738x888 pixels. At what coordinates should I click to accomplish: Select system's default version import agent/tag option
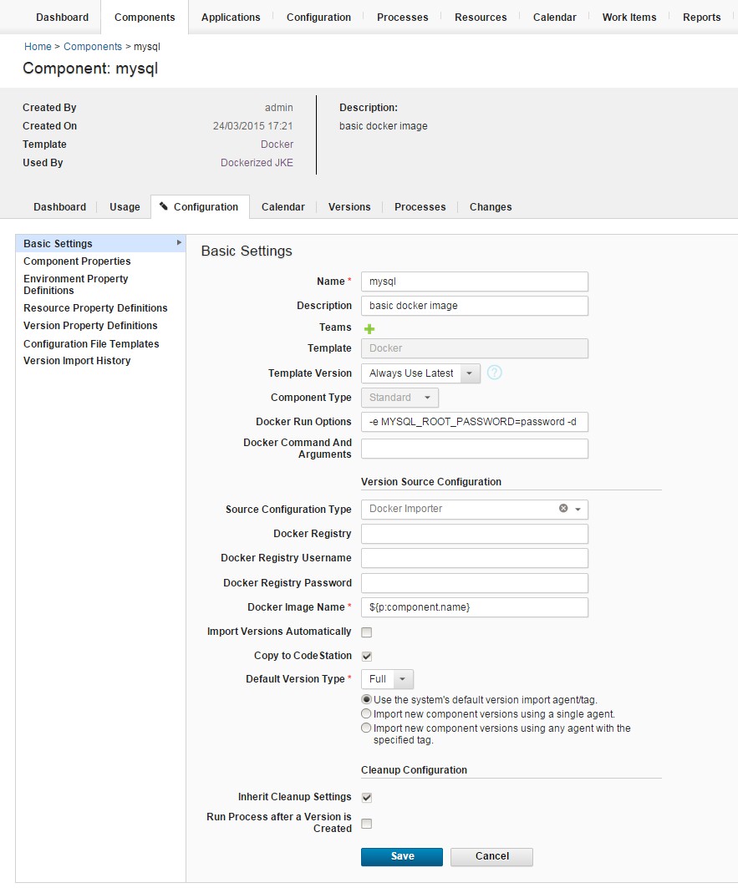pyautogui.click(x=366, y=699)
